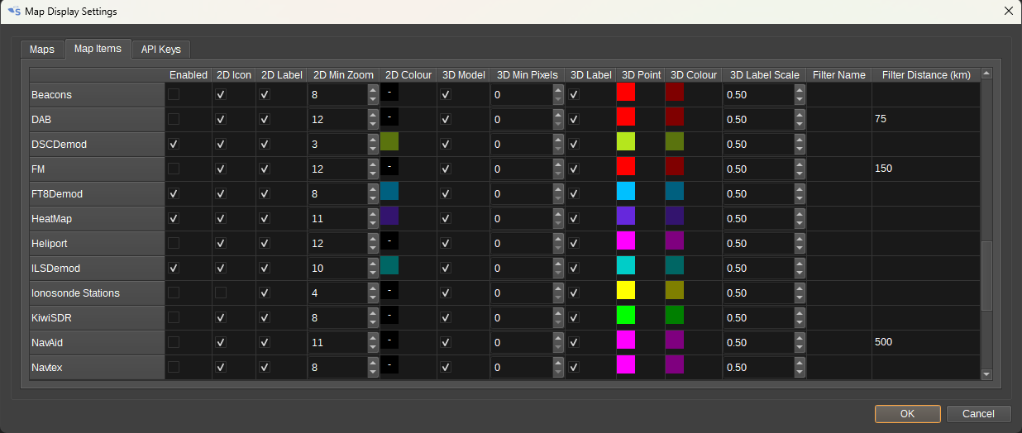Screen dimensions: 1022x433
Task: Pick 3D Colour swatch for NavAid
Action: (675, 340)
